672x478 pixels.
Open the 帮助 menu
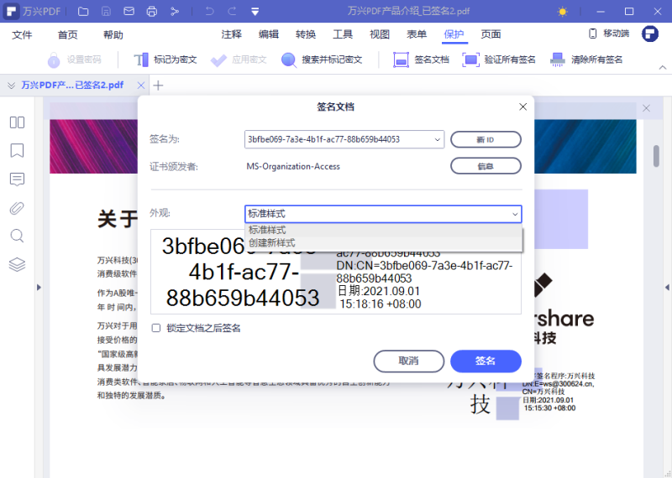pyautogui.click(x=113, y=34)
